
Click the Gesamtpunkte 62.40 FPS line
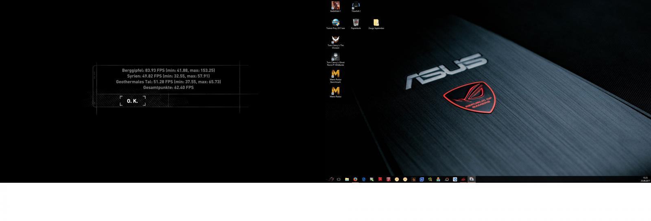[x=168, y=87]
